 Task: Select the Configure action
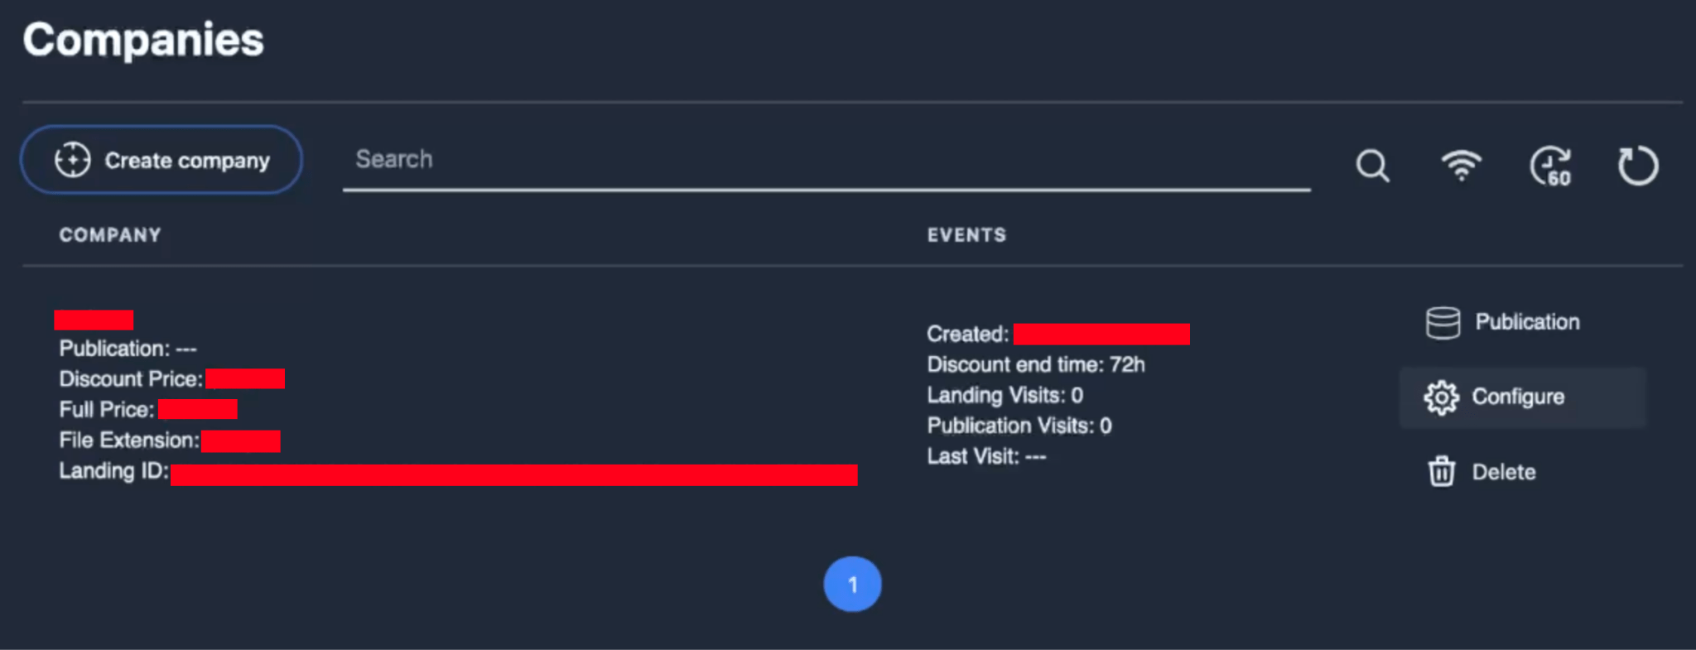pyautogui.click(x=1518, y=397)
